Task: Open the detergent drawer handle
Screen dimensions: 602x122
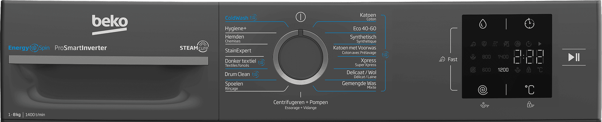Action: click(x=108, y=60)
